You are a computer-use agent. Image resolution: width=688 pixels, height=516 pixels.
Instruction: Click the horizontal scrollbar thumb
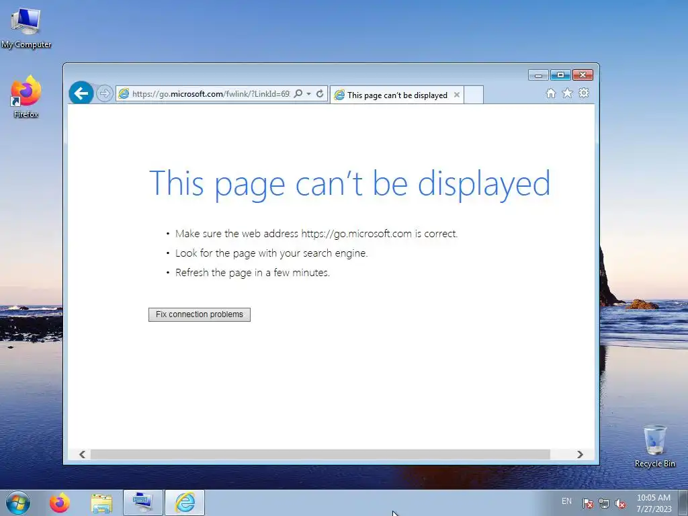[320, 455]
